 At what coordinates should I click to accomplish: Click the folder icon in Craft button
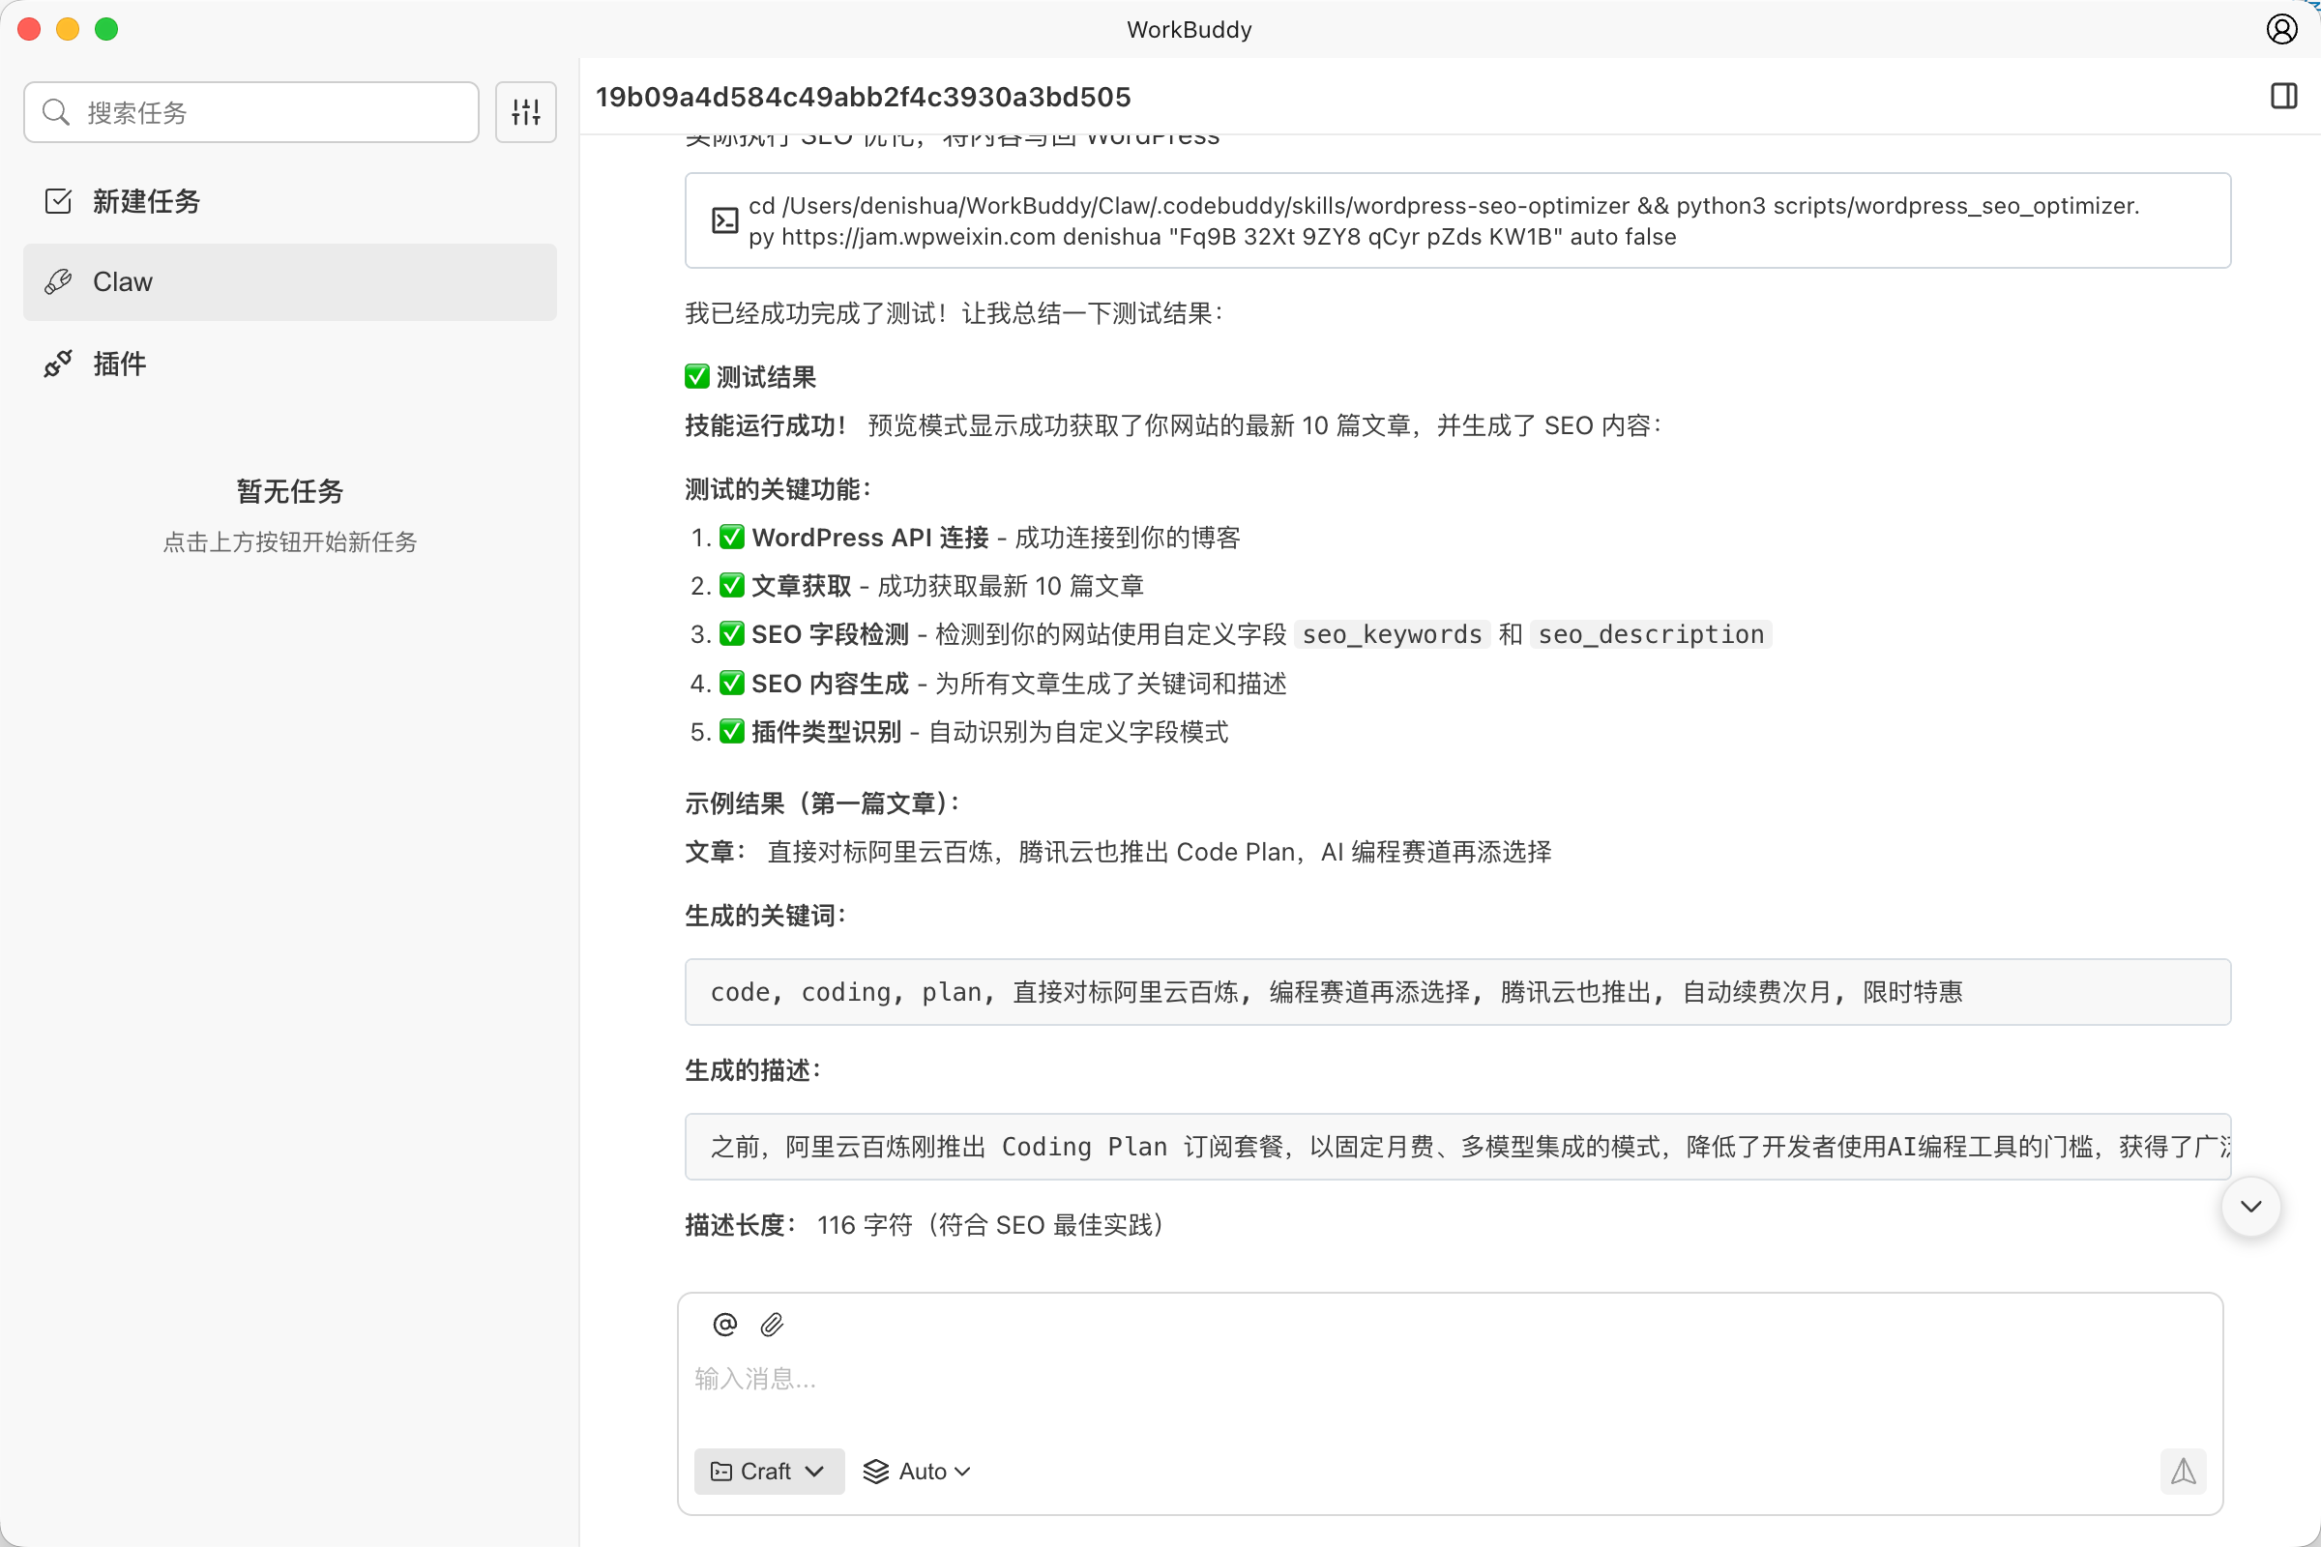coord(721,1471)
